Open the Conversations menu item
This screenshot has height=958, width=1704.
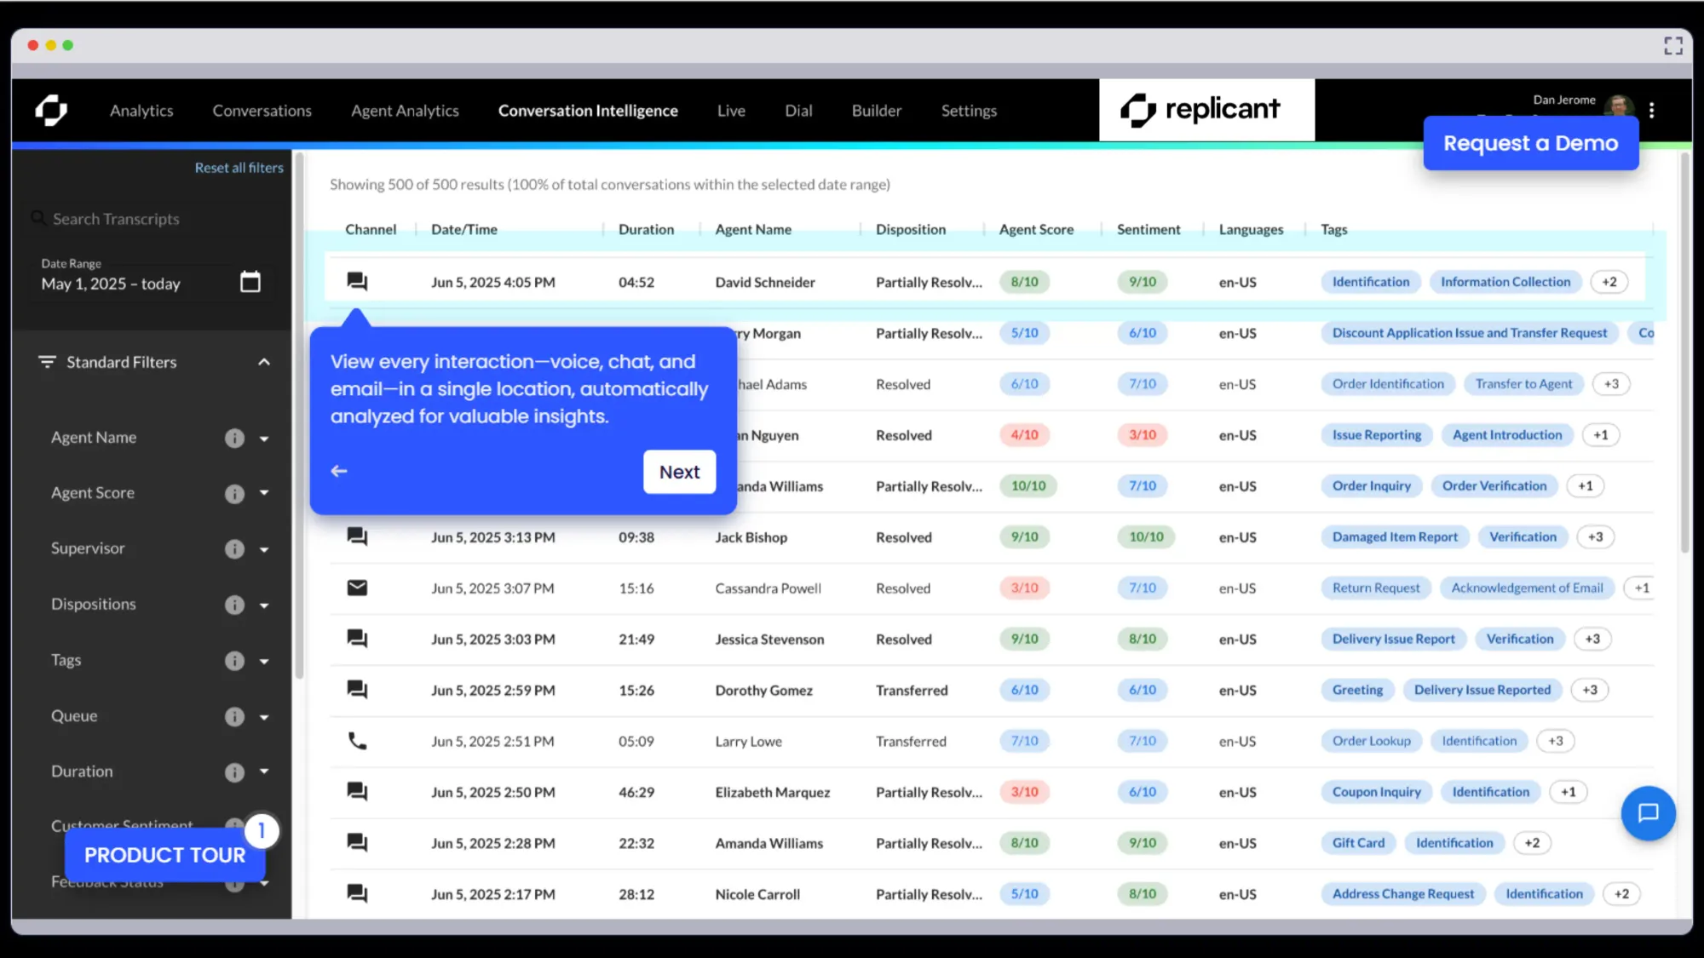click(262, 111)
